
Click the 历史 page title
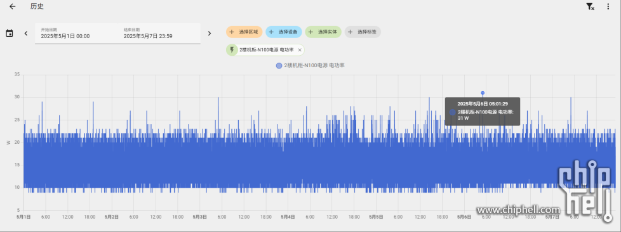[37, 7]
